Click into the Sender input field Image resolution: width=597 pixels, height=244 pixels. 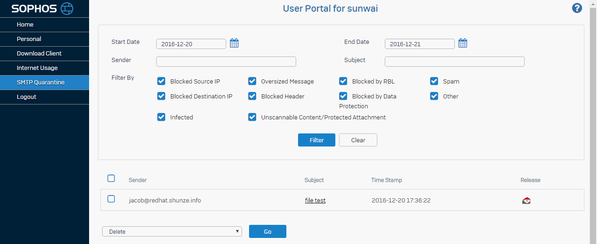point(226,62)
